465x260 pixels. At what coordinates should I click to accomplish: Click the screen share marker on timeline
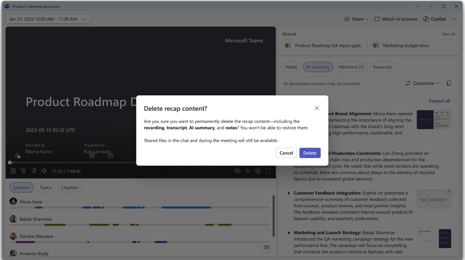coord(111,155)
